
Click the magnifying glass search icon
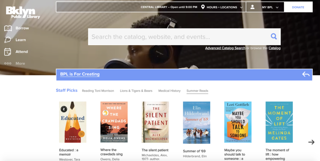[274, 36]
